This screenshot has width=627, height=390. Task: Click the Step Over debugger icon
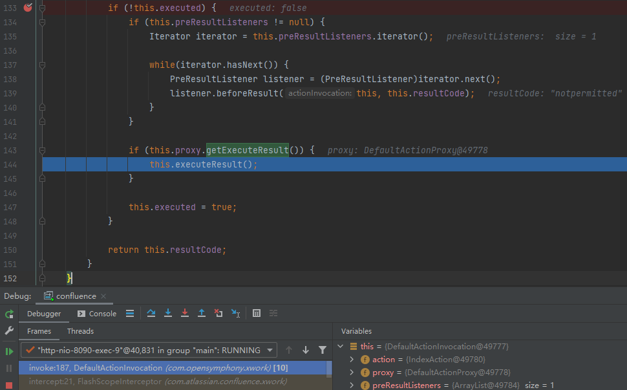point(151,313)
